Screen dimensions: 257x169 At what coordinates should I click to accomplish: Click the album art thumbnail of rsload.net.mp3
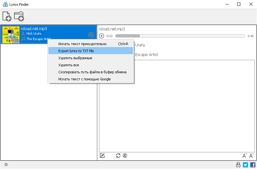point(11,35)
